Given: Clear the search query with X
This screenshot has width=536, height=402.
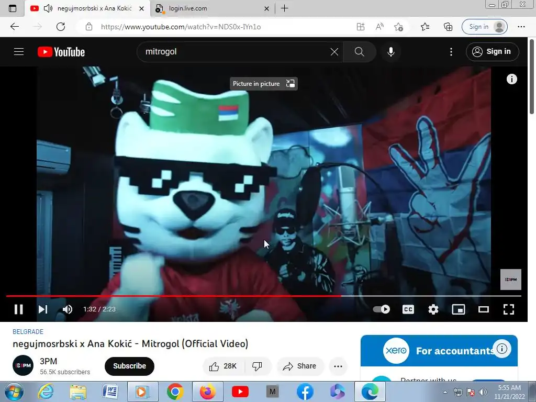Looking at the screenshot, I should coord(334,52).
